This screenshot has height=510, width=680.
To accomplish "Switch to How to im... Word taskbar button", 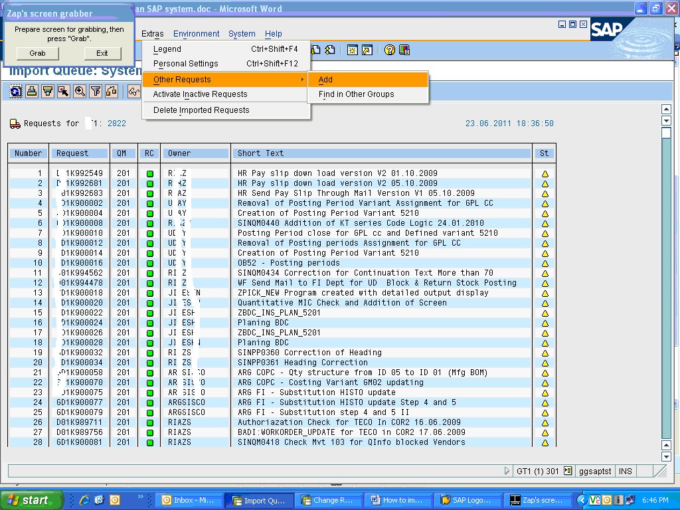I will (398, 500).
